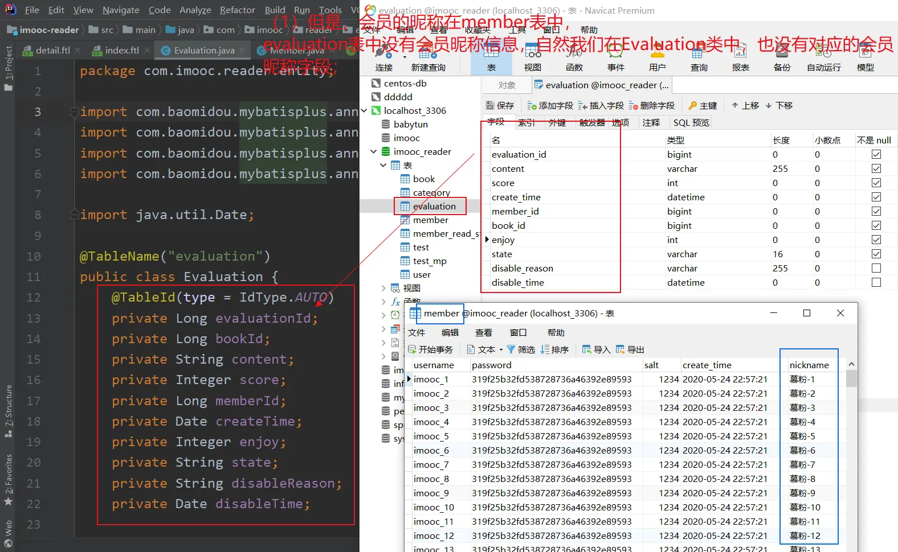Image resolution: width=898 pixels, height=552 pixels.
Task: Switch to the SQL 预览 tab
Action: 691,123
